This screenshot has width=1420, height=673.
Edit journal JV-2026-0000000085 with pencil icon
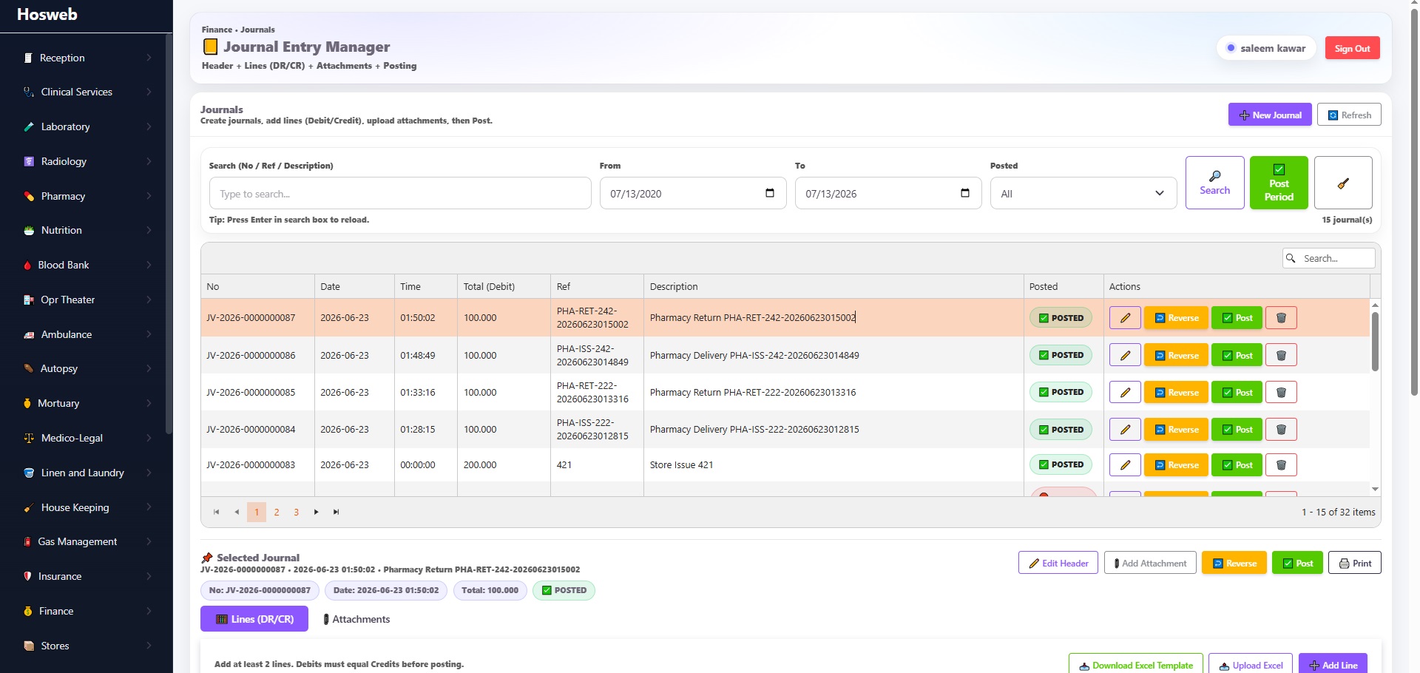[x=1125, y=392]
